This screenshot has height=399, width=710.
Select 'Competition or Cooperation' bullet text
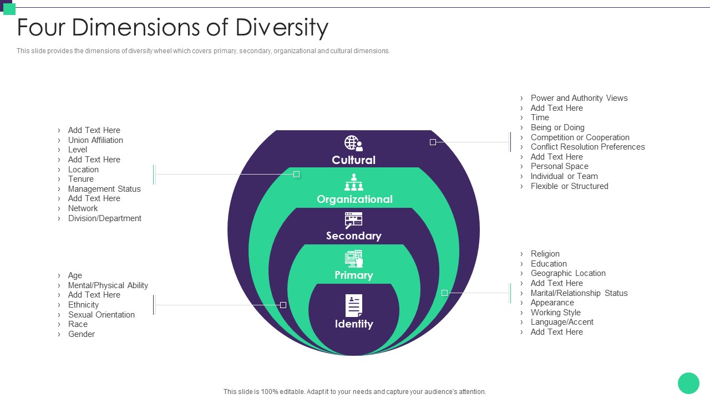coord(580,137)
